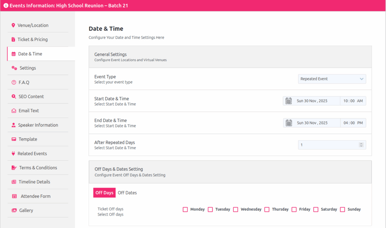Click the Ticket Off days label
The image size is (386, 228).
click(110, 209)
